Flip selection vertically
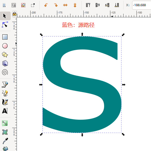Screen dimensions: 151x151 [x=75, y=5]
